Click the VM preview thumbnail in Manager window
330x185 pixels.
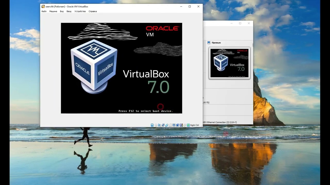pyautogui.click(x=229, y=63)
